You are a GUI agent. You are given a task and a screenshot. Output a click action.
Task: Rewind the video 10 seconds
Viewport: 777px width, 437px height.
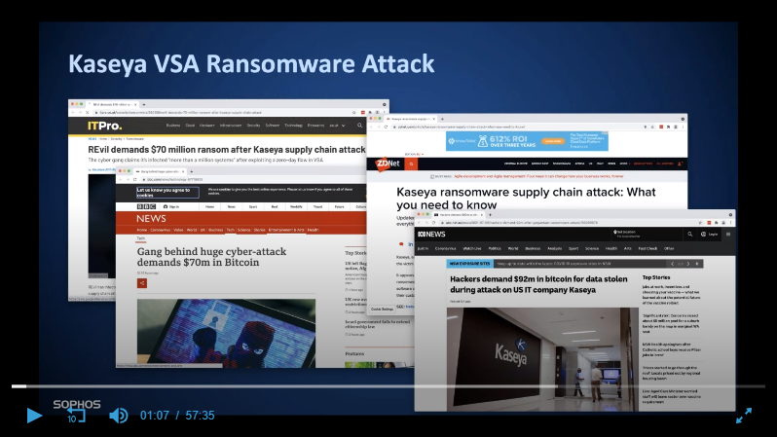pyautogui.click(x=76, y=416)
